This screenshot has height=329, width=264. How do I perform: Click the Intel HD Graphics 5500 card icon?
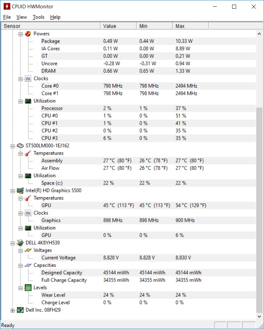pos(21,191)
